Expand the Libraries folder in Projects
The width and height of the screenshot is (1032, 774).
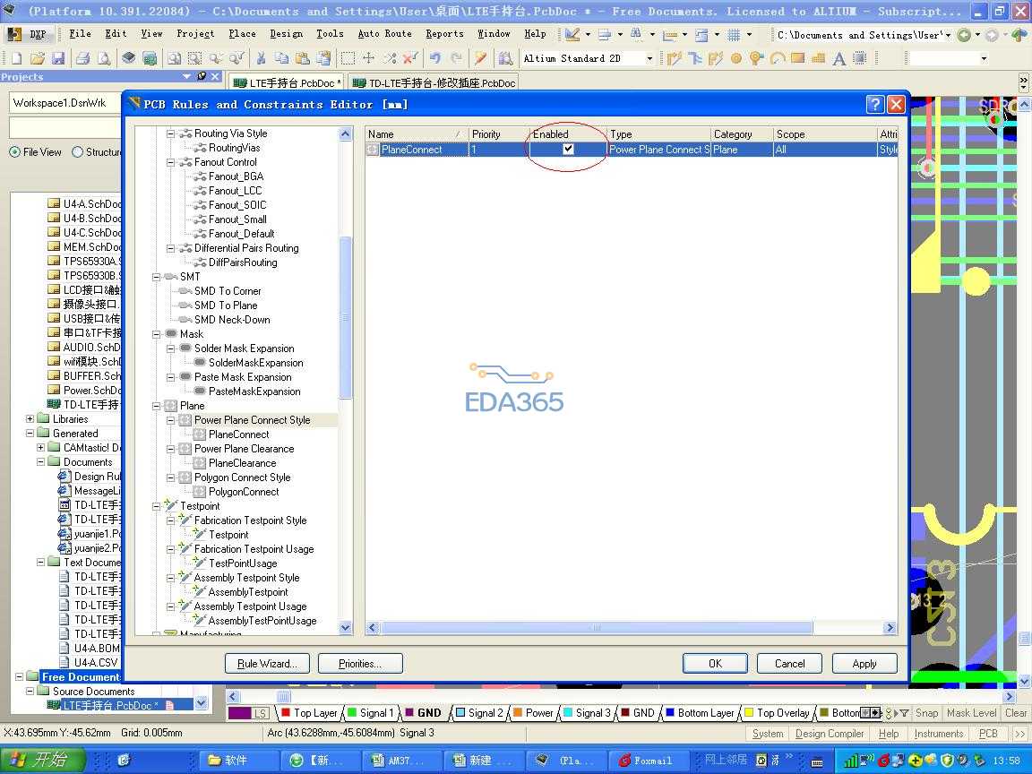pyautogui.click(x=30, y=419)
